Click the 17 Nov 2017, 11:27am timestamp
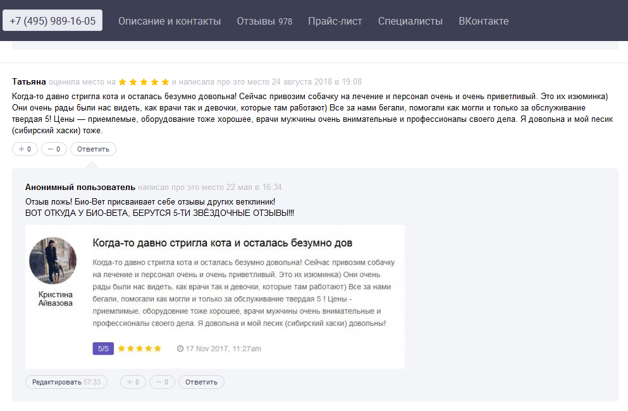The width and height of the screenshot is (628, 411). tap(219, 348)
